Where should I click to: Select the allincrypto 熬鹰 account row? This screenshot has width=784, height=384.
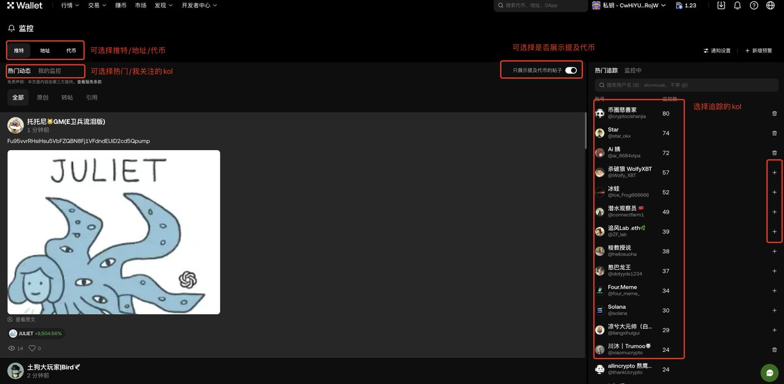[x=686, y=370]
